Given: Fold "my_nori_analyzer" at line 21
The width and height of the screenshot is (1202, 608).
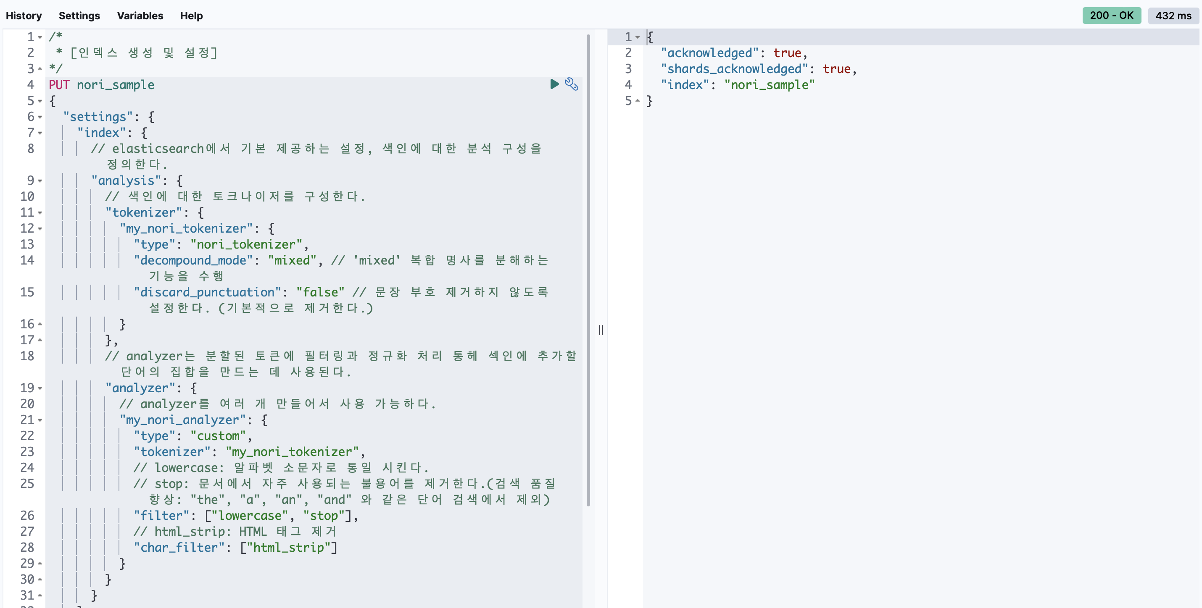Looking at the screenshot, I should pyautogui.click(x=40, y=420).
